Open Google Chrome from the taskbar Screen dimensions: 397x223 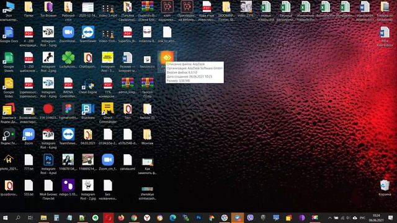point(134,217)
